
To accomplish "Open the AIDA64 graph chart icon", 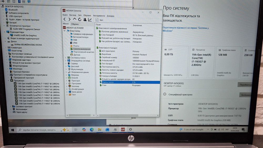I will [90, 20].
